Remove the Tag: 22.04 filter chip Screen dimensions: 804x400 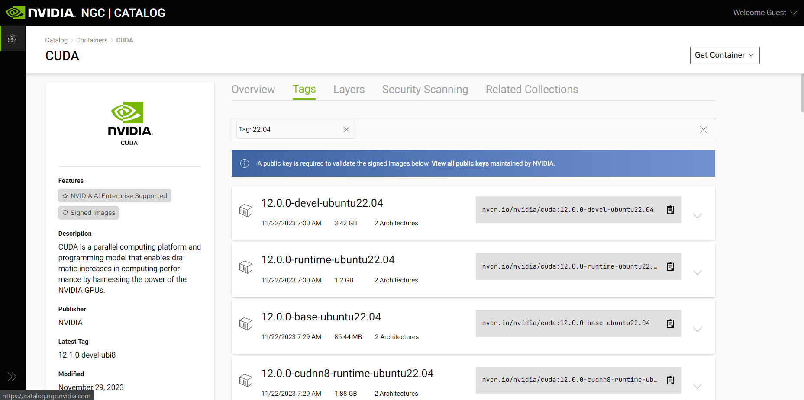click(346, 130)
